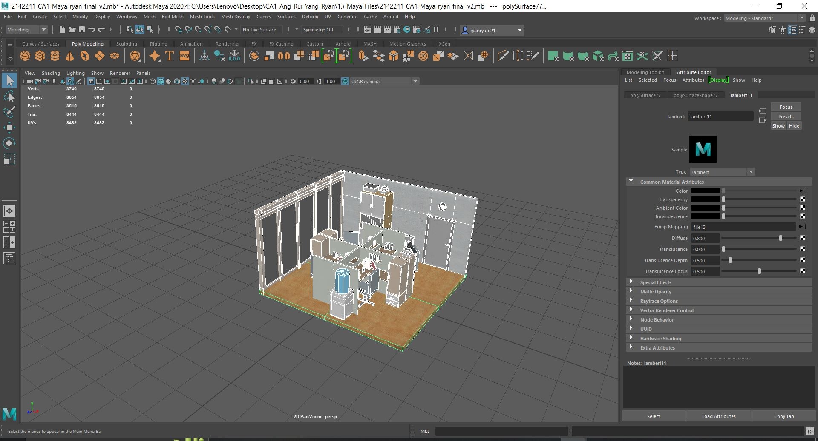The image size is (818, 441).
Task: Click the Save scene icon
Action: click(81, 30)
